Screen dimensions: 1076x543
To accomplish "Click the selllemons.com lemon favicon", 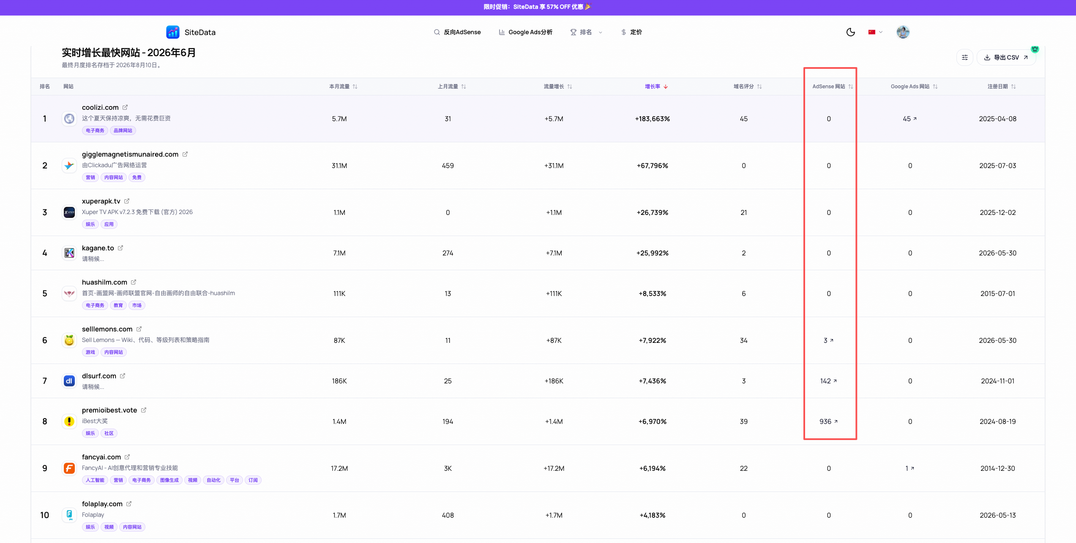I will [x=69, y=340].
